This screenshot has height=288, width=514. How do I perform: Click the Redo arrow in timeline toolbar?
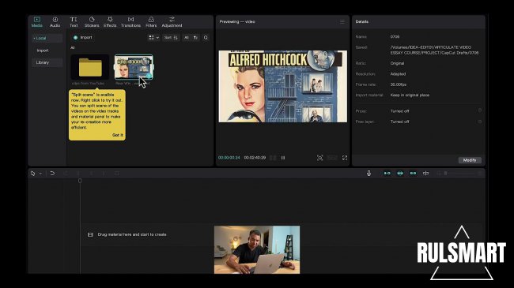(x=65, y=173)
